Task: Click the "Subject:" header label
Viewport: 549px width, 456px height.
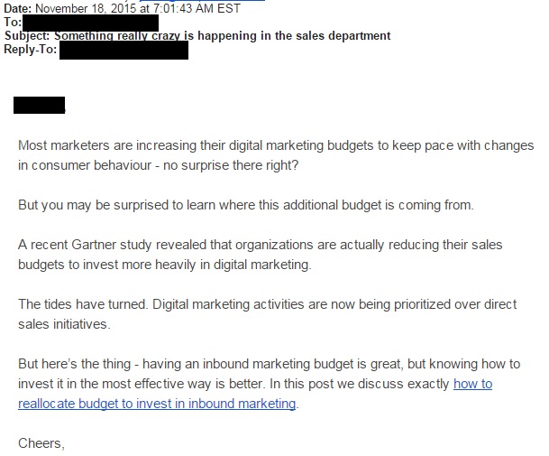Action: [x=27, y=36]
